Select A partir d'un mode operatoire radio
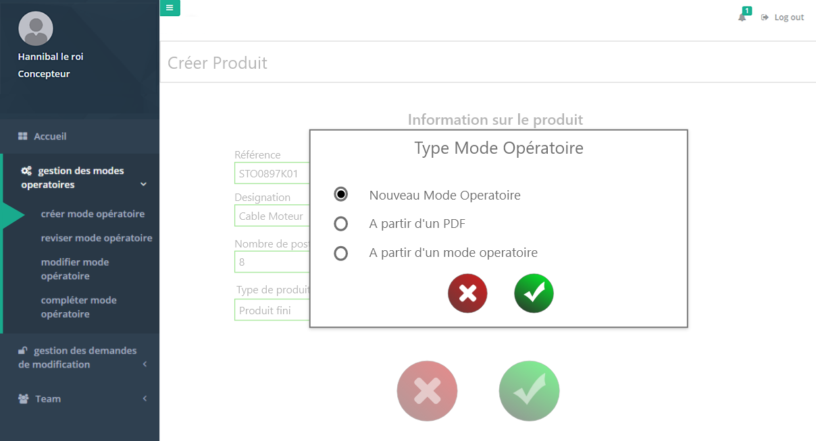 pyautogui.click(x=341, y=253)
